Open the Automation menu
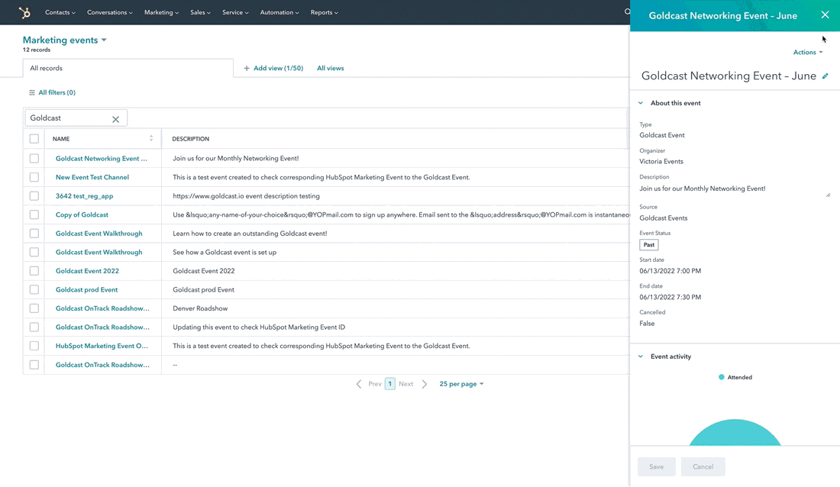 point(279,12)
